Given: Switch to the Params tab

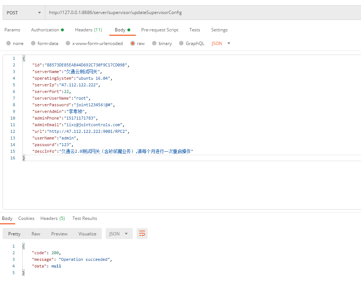Looking at the screenshot, I should tap(12, 30).
